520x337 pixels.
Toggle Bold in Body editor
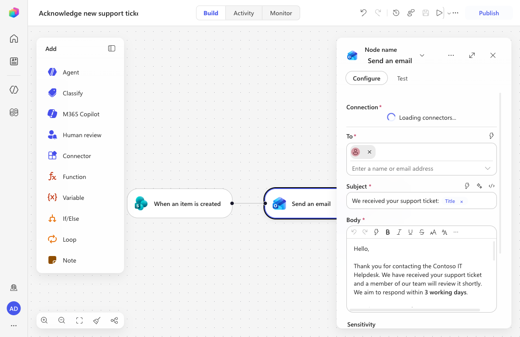tap(387, 232)
